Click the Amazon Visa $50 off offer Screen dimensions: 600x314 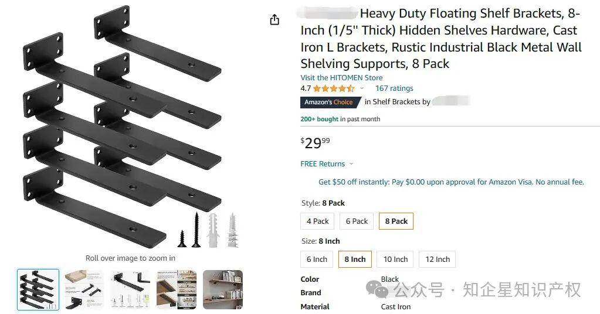click(451, 182)
